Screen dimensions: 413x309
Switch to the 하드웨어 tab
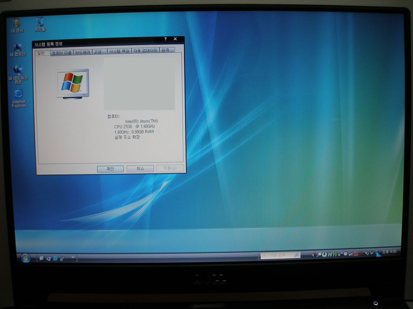point(83,52)
